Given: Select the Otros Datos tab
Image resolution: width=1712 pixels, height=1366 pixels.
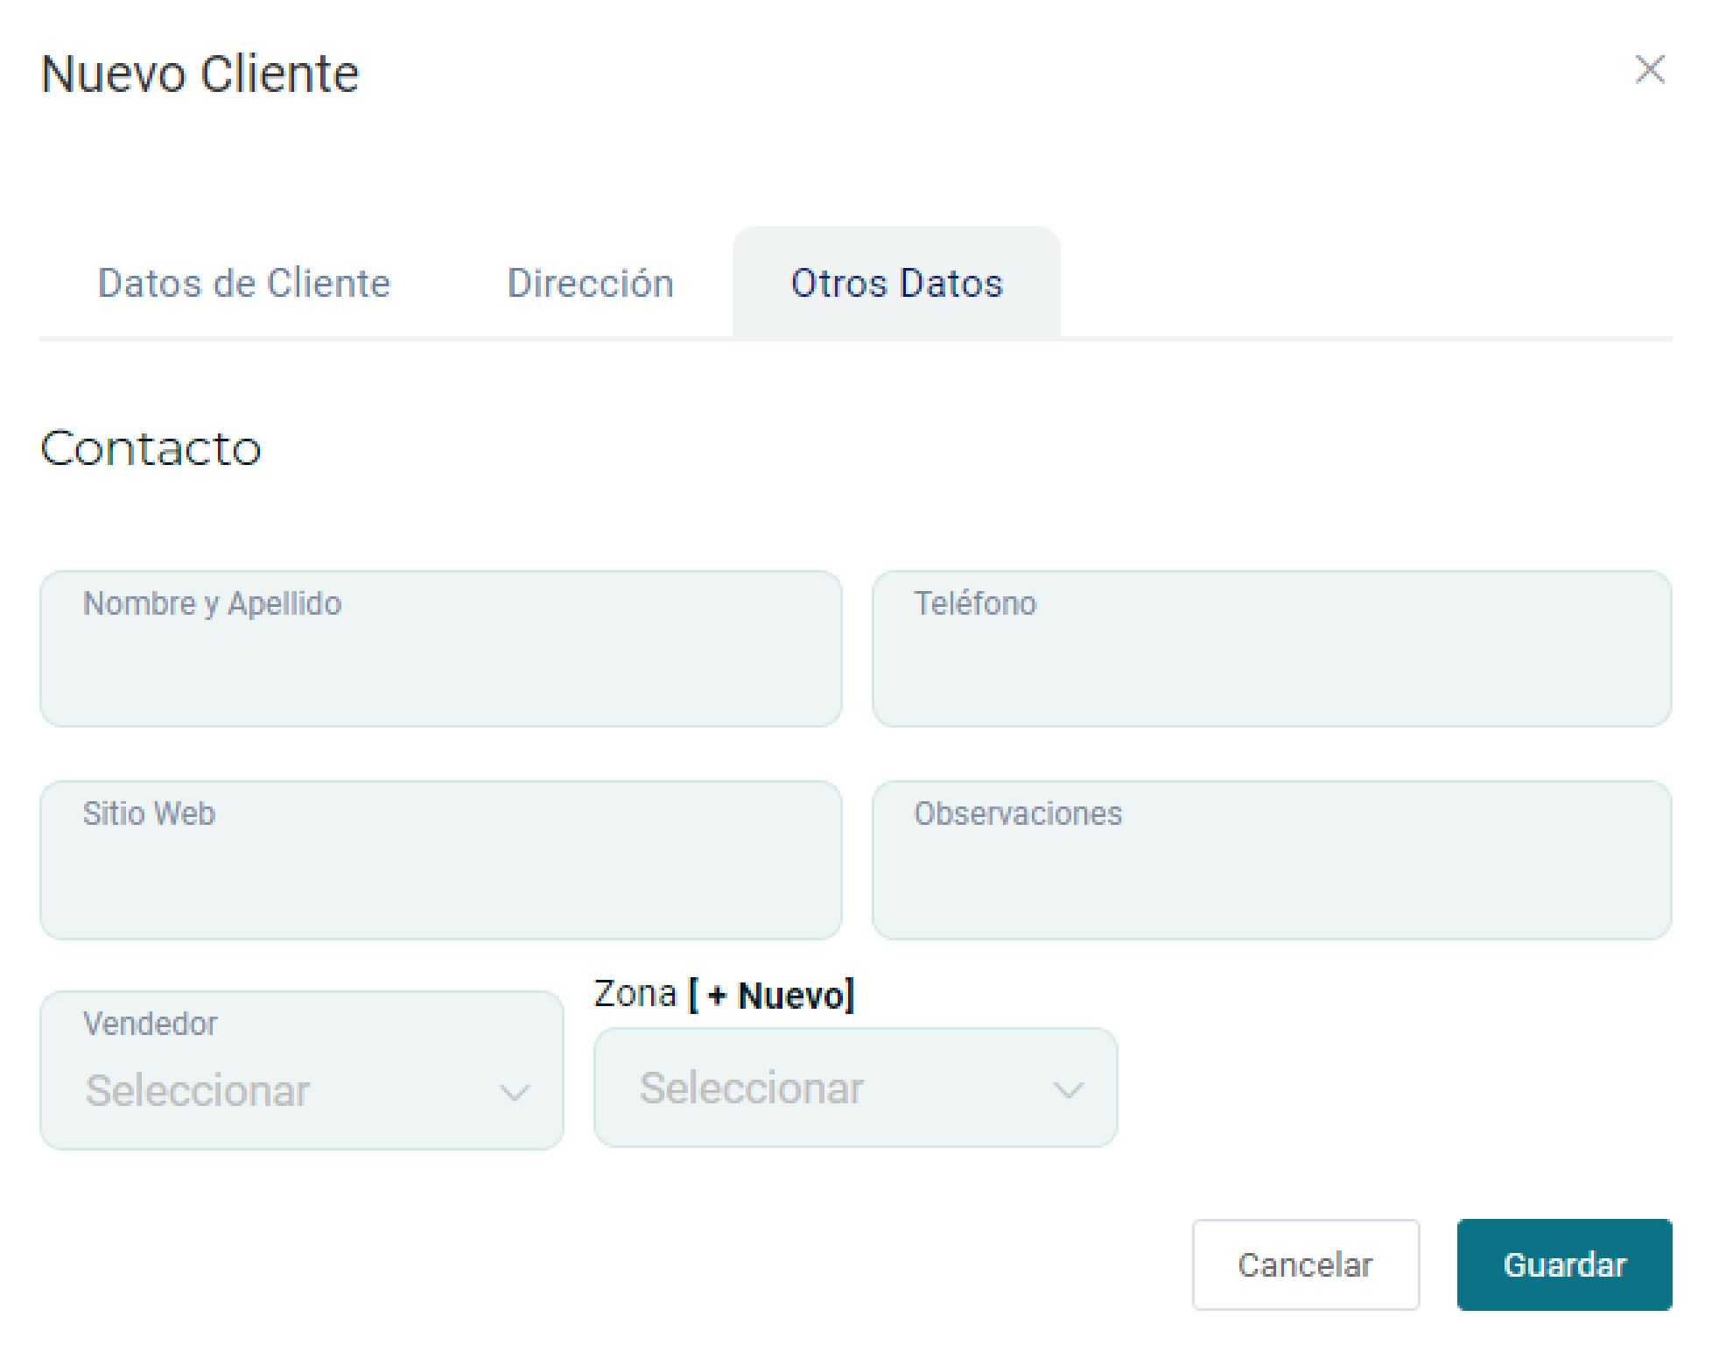Looking at the screenshot, I should [896, 283].
